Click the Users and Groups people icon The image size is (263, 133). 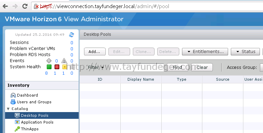(x=13, y=102)
